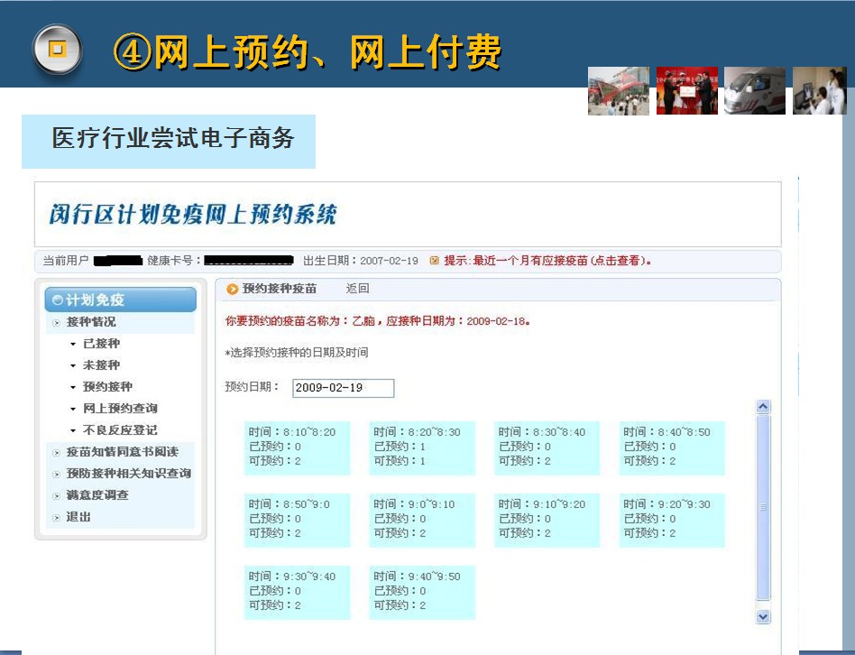Select 已接种 in the sidebar
This screenshot has width=855, height=655.
(x=101, y=344)
